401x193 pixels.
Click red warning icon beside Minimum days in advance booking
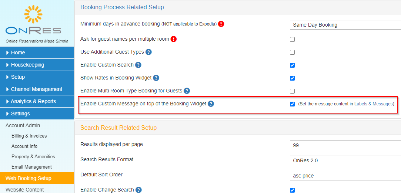221,24
